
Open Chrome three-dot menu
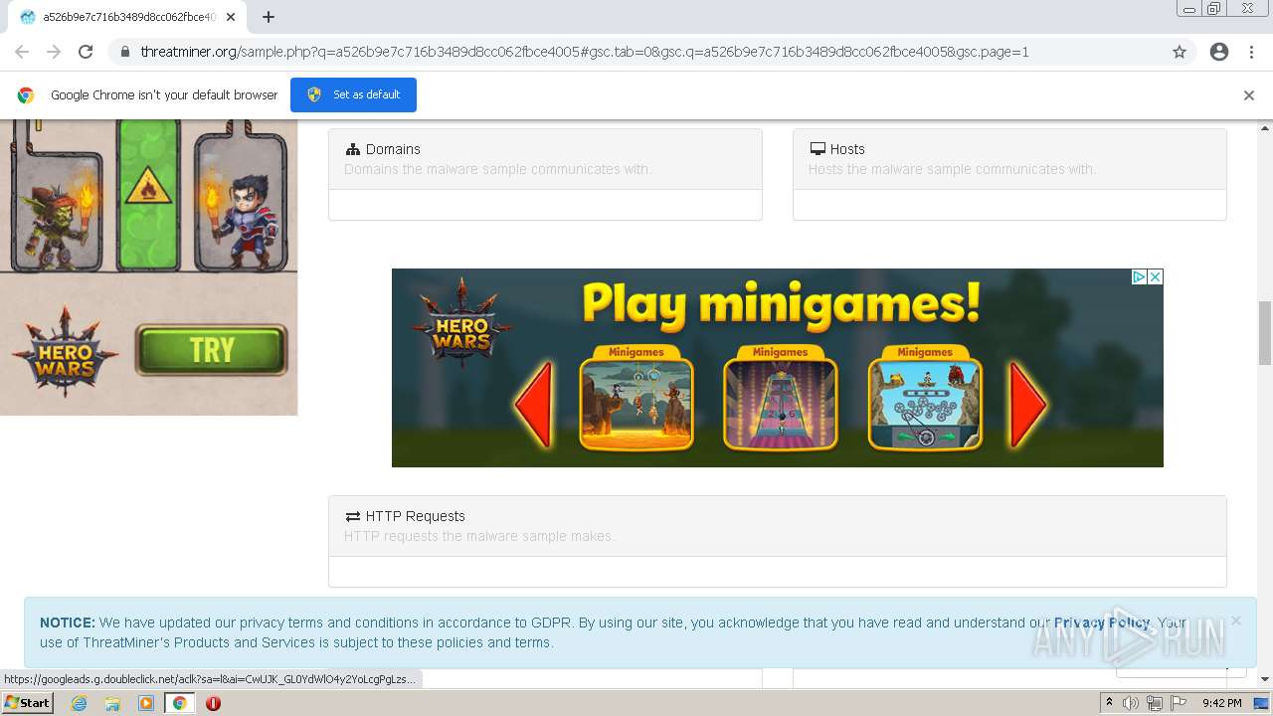point(1251,52)
